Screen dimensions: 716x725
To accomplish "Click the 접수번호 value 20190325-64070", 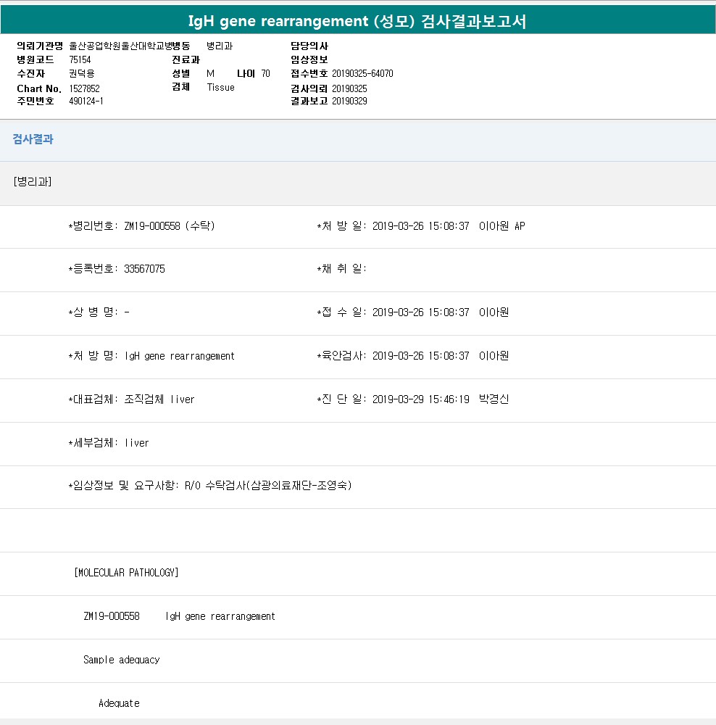I will click(362, 74).
